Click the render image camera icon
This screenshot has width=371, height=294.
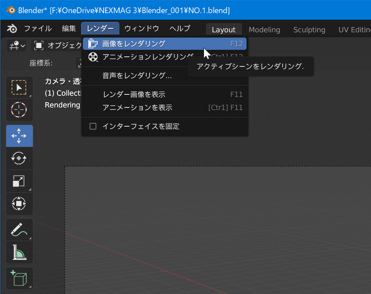[x=93, y=44]
